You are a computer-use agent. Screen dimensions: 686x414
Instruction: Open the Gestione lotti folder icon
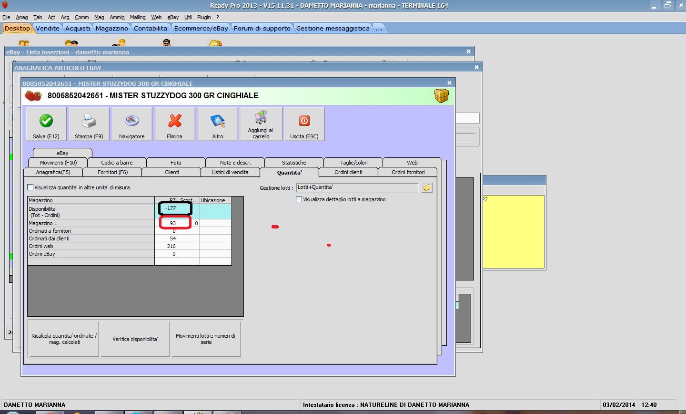[x=427, y=187]
